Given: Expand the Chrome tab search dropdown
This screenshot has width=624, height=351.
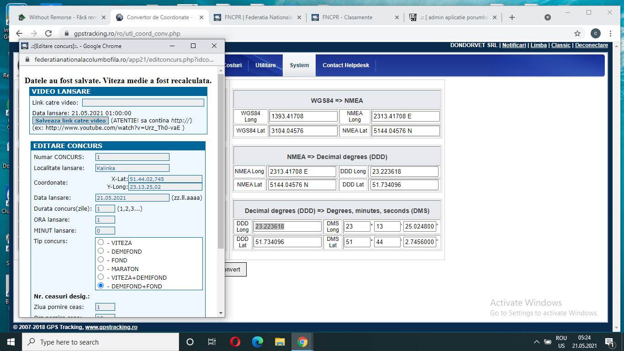Looking at the screenshot, I should 548,17.
